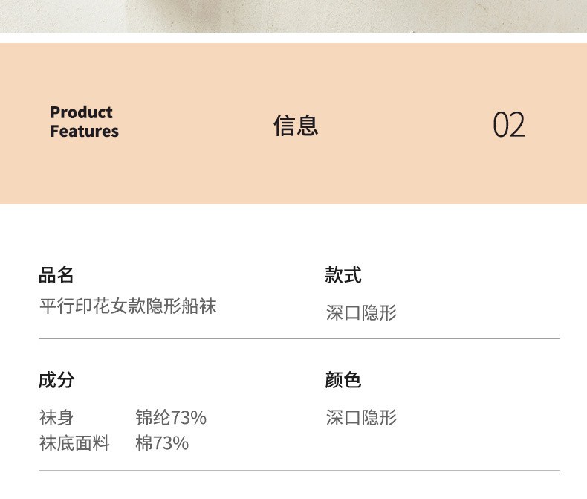Image resolution: width=587 pixels, height=499 pixels.
Task: Click the 袜身 row label
Action: pos(56,417)
